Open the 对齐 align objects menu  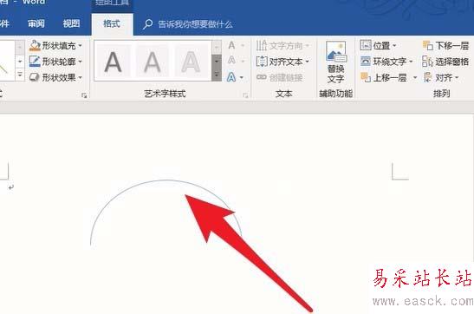tap(441, 78)
